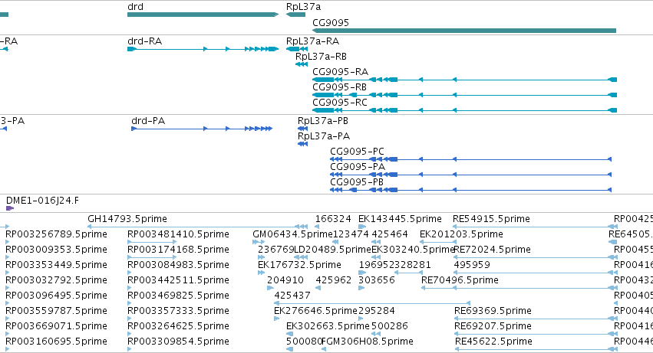Click the drd gene label
653x353 pixels.
135,7
